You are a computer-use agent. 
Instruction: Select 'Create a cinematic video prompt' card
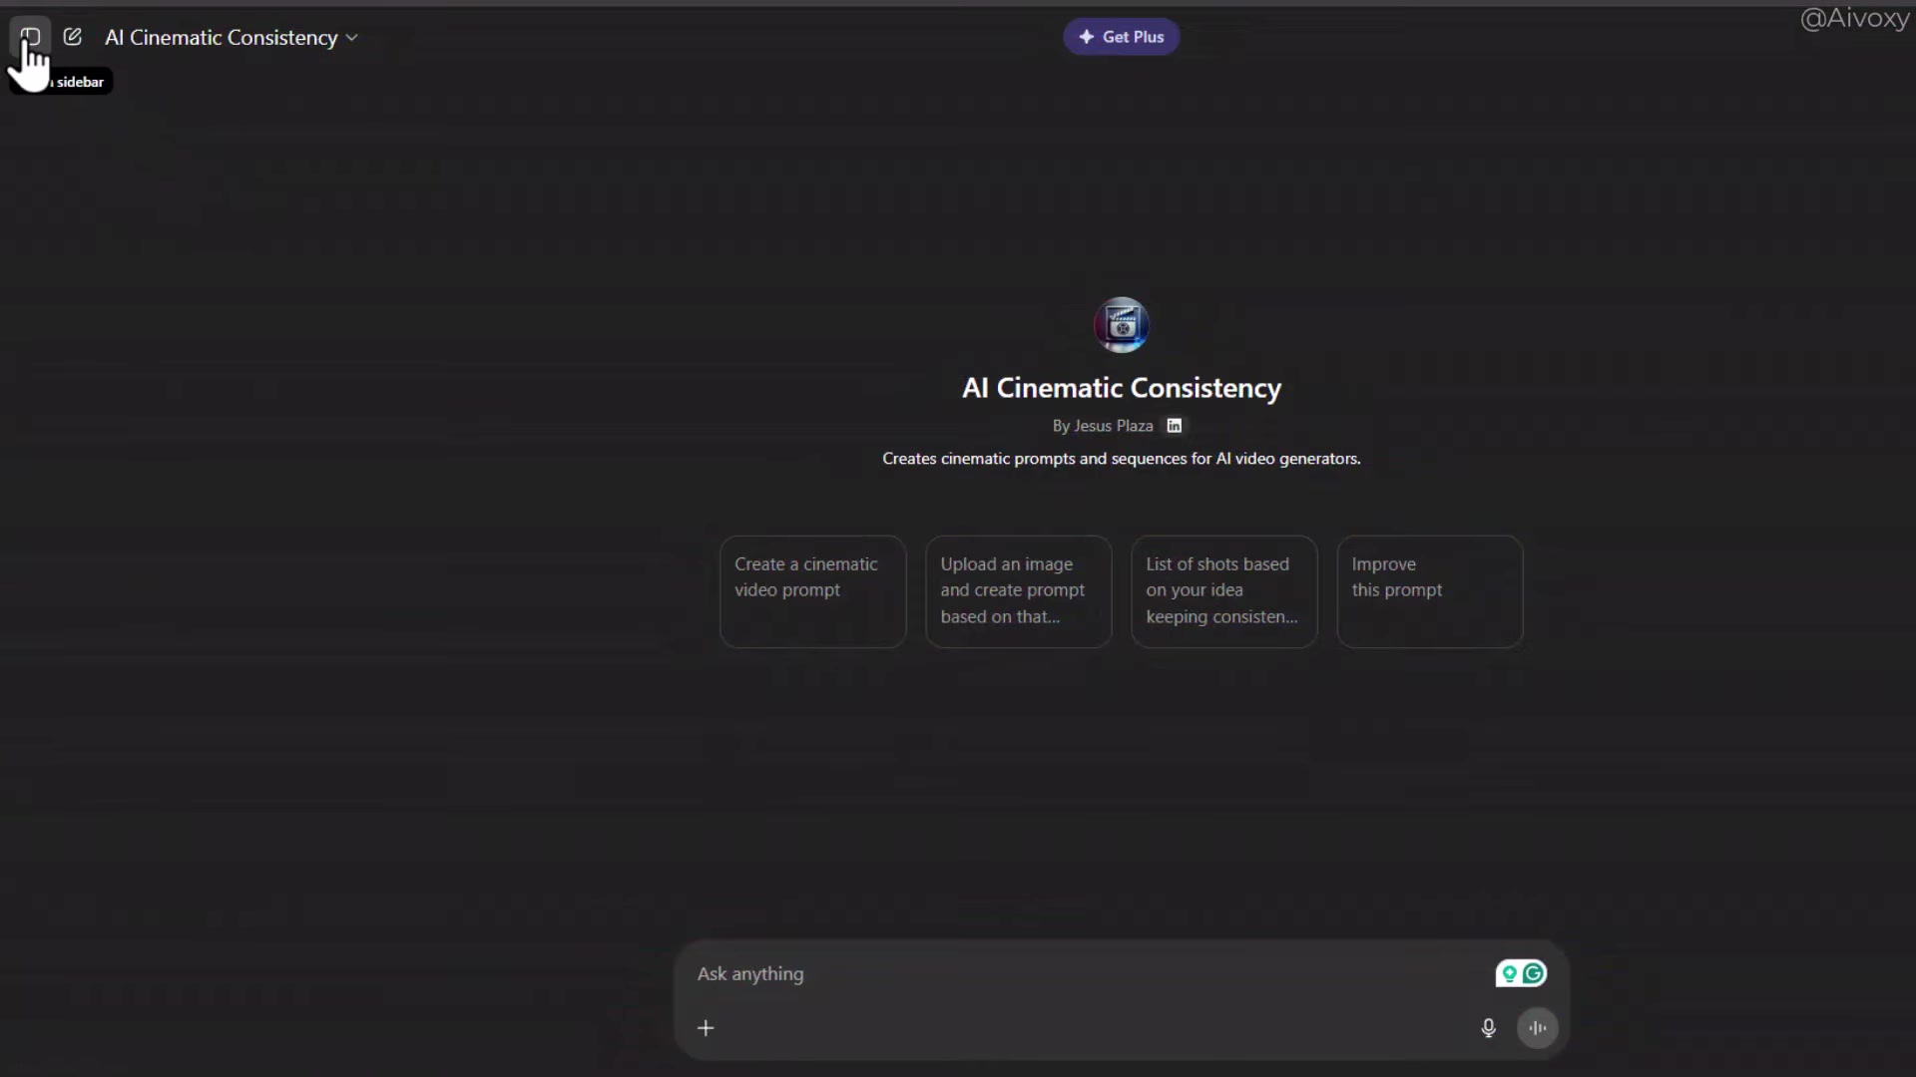812,591
